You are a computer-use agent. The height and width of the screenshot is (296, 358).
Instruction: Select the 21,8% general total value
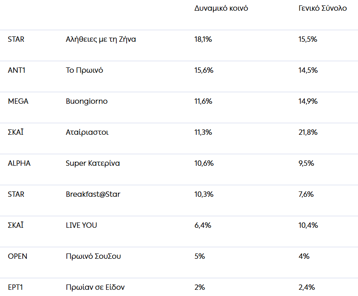(x=308, y=132)
